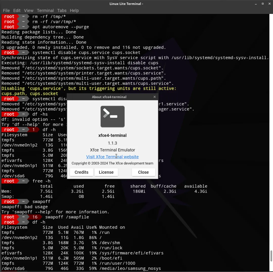Click the 'About xfce4-terminal' dialog title
Viewport: 273px width, 272px height.
coord(109,97)
